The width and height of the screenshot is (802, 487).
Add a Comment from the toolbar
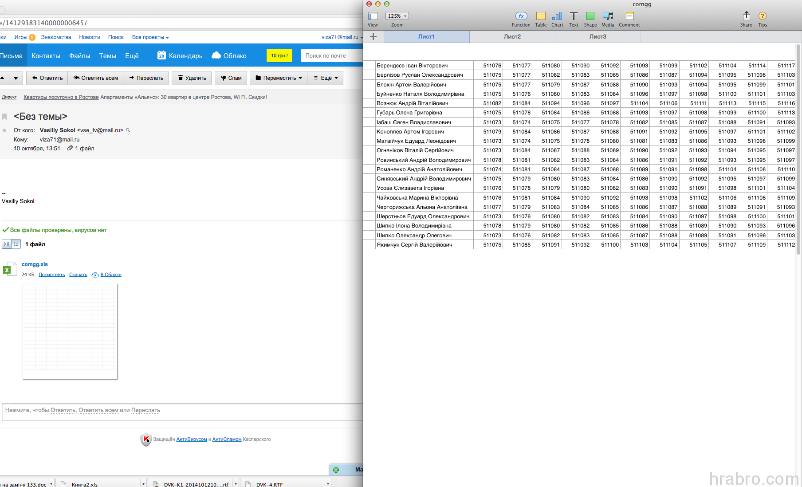629,16
